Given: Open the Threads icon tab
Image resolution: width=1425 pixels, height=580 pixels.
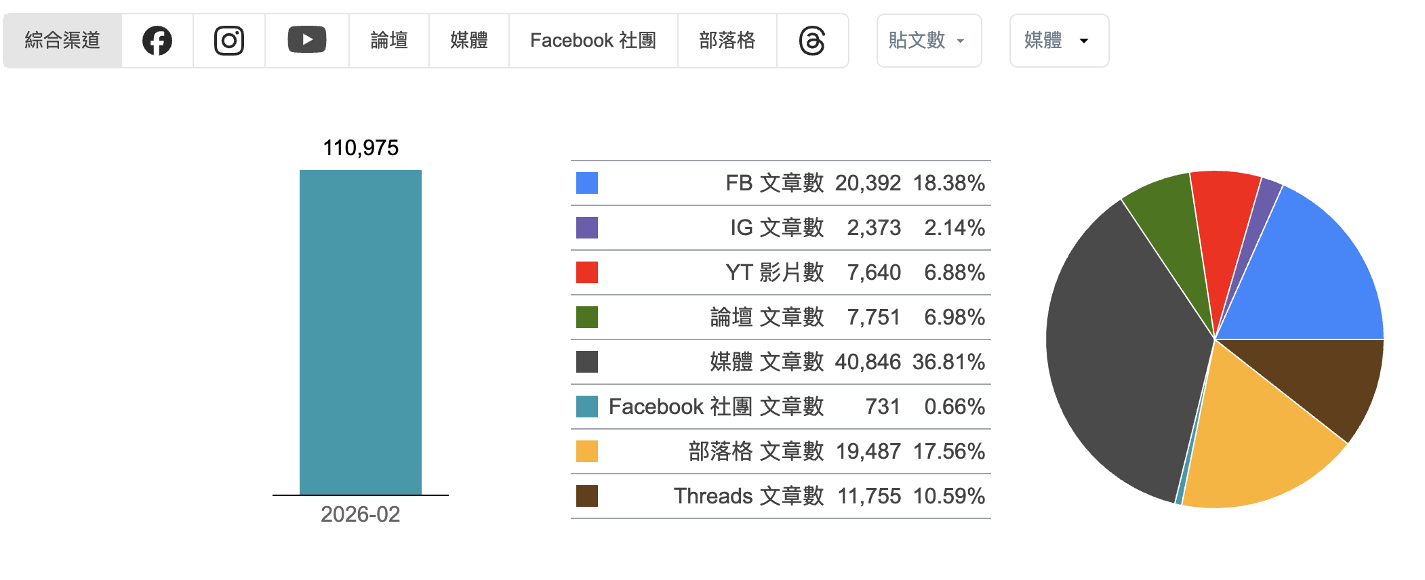Looking at the screenshot, I should (x=812, y=41).
